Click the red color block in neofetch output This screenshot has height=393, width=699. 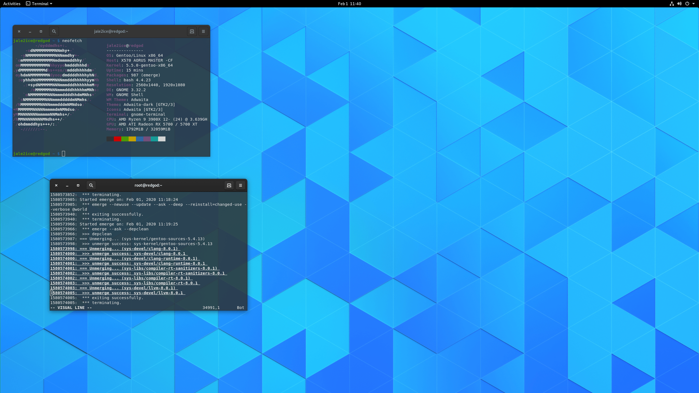(x=117, y=139)
